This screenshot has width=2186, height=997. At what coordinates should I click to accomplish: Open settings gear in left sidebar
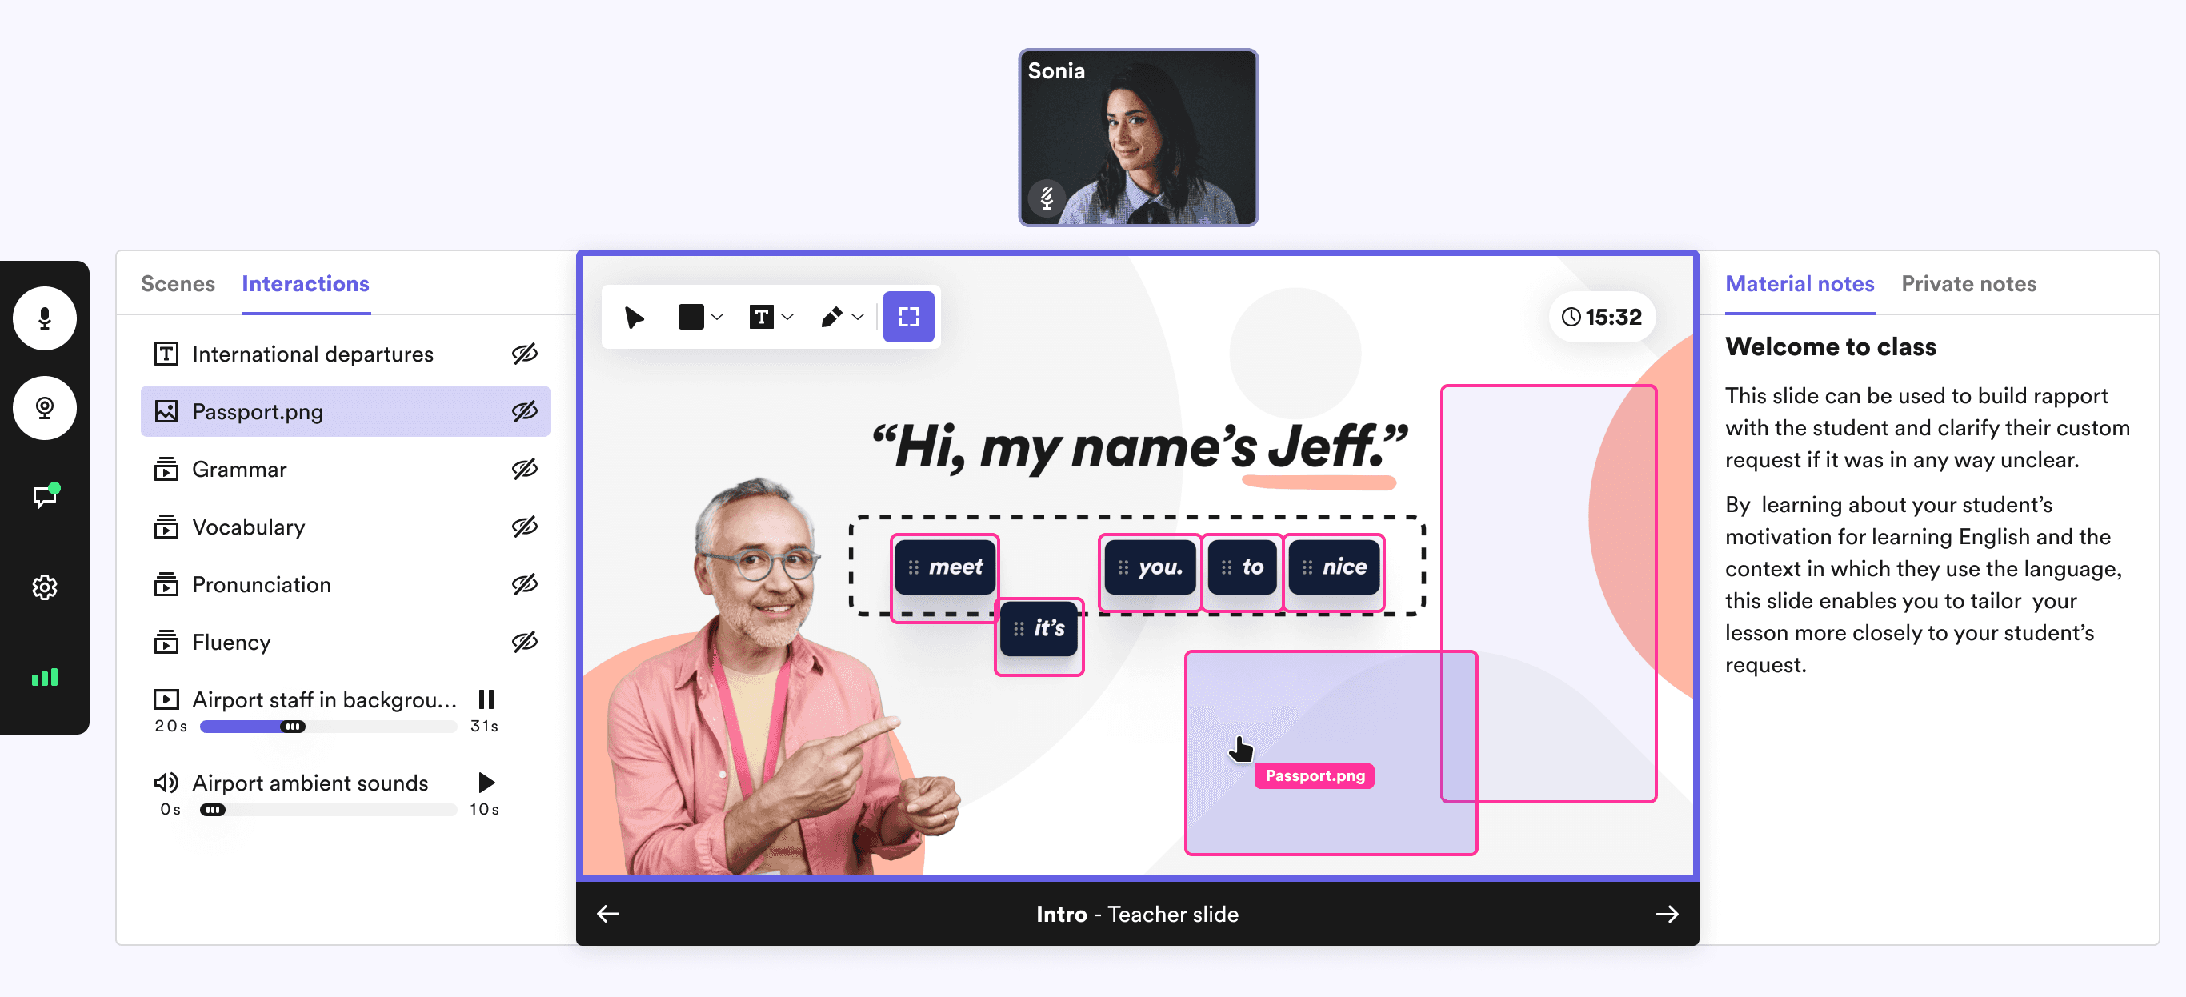point(44,587)
